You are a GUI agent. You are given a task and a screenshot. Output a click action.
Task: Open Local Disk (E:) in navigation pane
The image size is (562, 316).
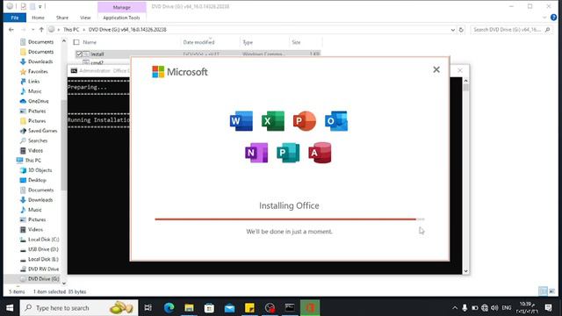tap(43, 259)
